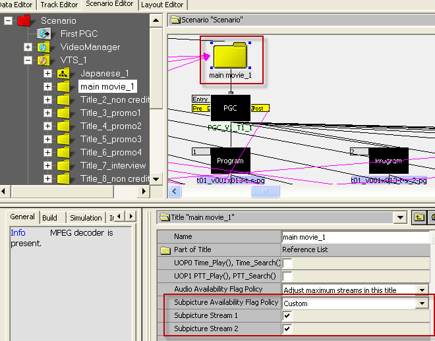Click the yellow main movie_1 folder icon
The image size is (435, 341).
229,55
